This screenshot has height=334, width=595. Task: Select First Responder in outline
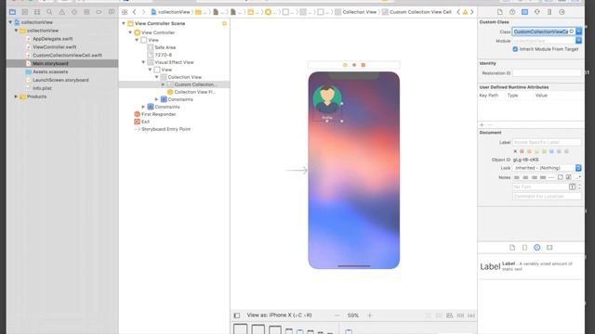(158, 114)
